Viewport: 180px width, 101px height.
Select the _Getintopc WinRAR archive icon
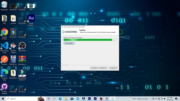[x=22, y=60]
